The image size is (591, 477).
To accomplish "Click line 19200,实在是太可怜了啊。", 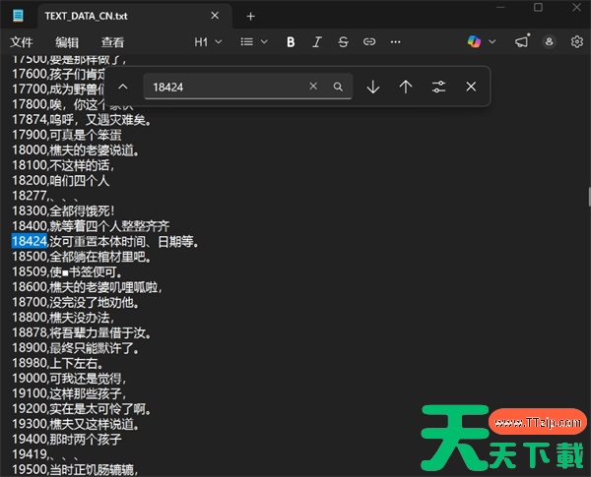I will pyautogui.click(x=82, y=409).
